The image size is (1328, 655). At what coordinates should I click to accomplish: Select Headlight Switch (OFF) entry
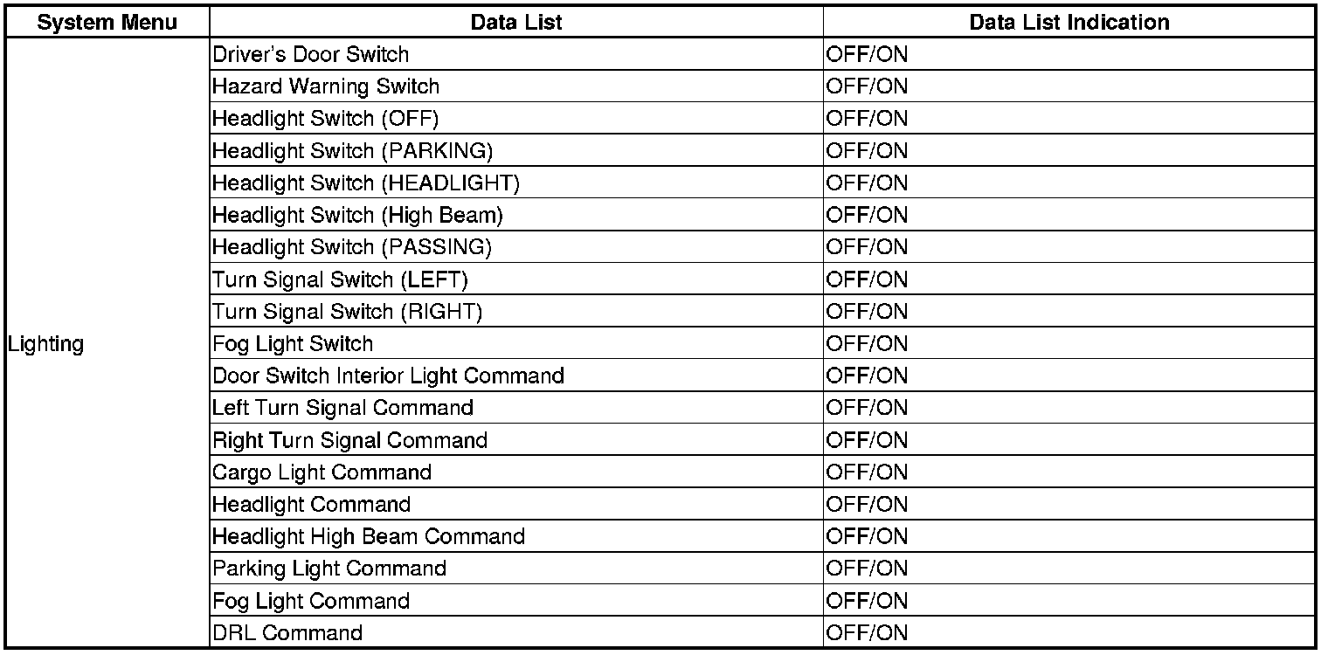pos(325,119)
